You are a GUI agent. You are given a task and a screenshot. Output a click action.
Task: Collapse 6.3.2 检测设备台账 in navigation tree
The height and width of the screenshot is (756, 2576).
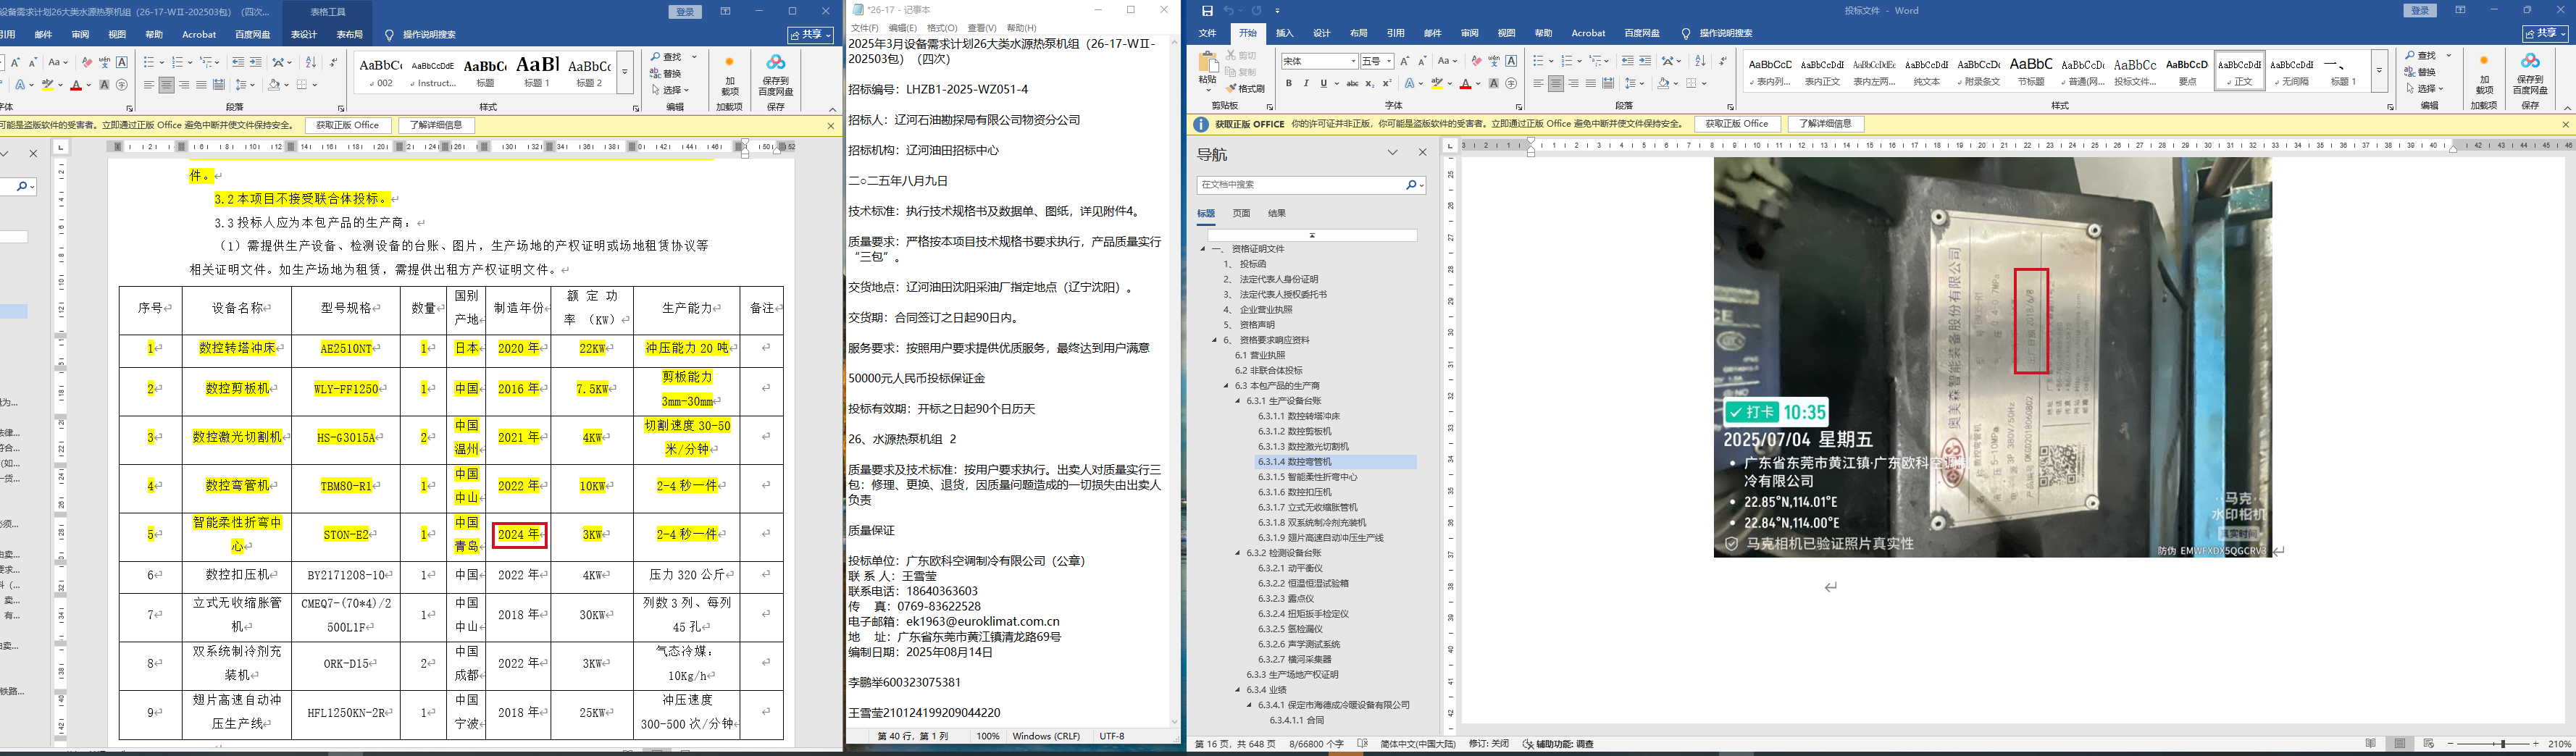pos(1238,553)
